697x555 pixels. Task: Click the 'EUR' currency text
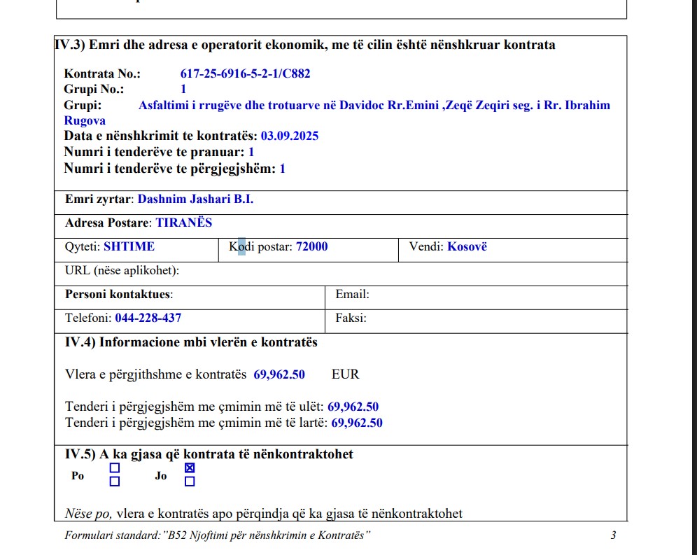tap(346, 374)
